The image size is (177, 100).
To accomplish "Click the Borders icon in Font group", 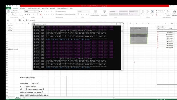I will coord(33,14).
